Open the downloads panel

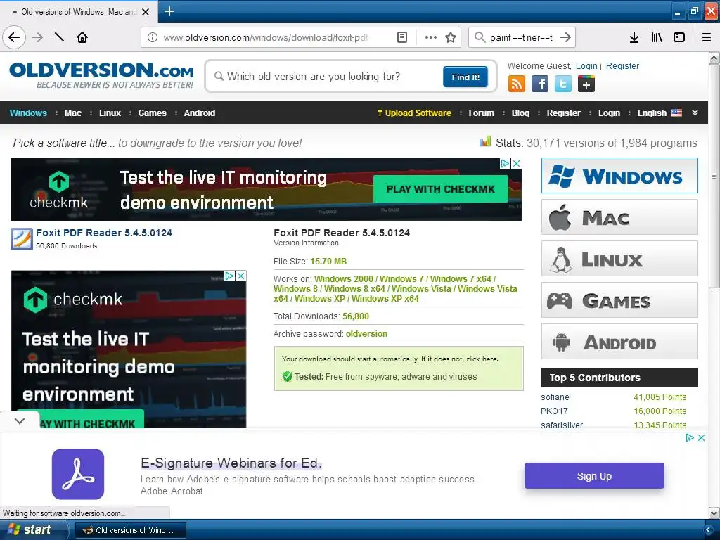[634, 38]
